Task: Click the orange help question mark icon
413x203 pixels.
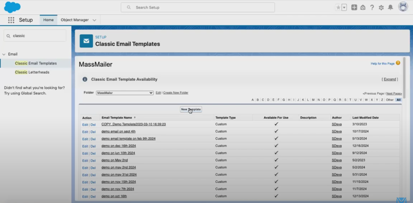Action: 398,63
